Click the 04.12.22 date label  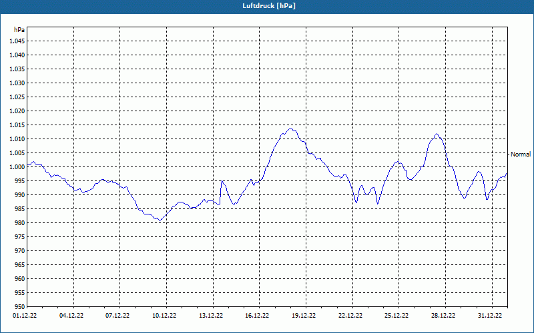71,315
